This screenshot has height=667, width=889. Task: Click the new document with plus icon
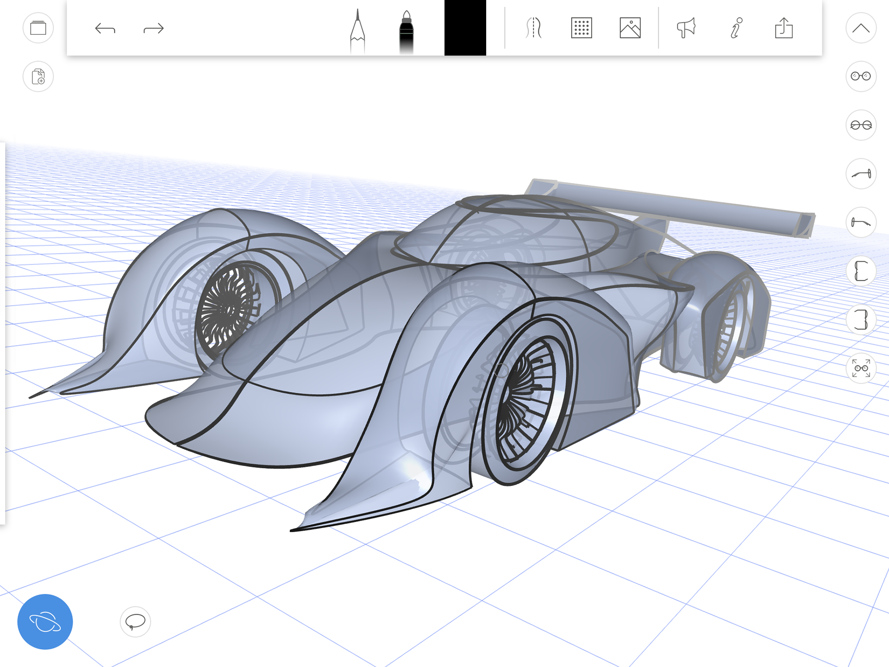pyautogui.click(x=38, y=76)
